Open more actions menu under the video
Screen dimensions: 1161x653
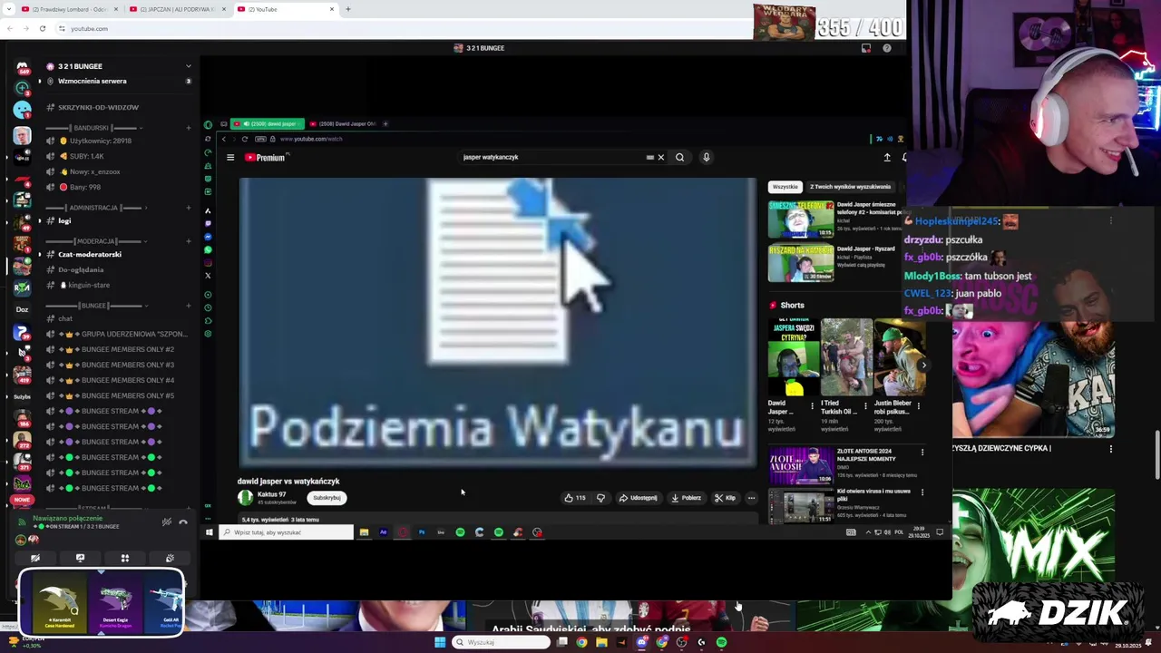coord(751,498)
